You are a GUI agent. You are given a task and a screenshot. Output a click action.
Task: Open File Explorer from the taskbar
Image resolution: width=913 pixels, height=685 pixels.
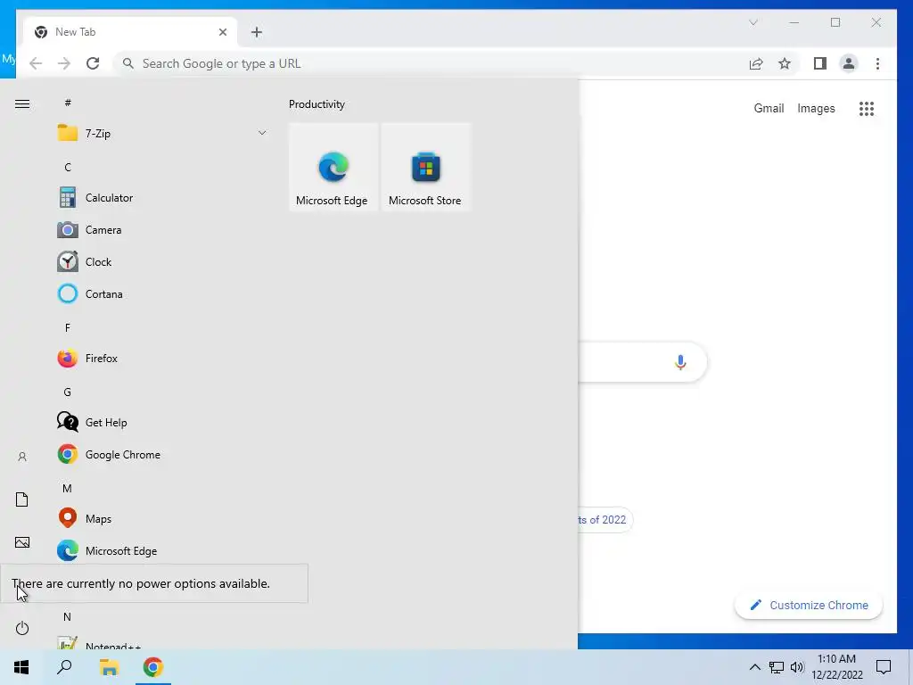(x=109, y=667)
